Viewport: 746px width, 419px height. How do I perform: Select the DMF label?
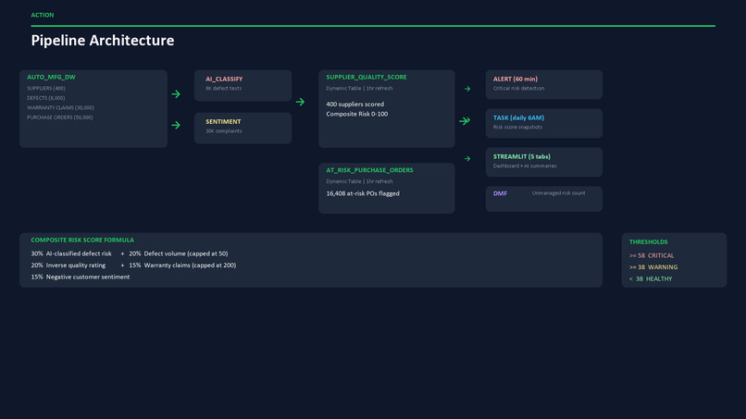pos(500,193)
